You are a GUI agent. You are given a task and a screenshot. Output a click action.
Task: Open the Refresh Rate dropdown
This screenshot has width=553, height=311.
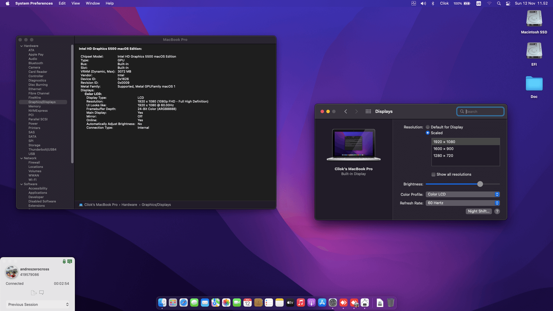tap(463, 203)
